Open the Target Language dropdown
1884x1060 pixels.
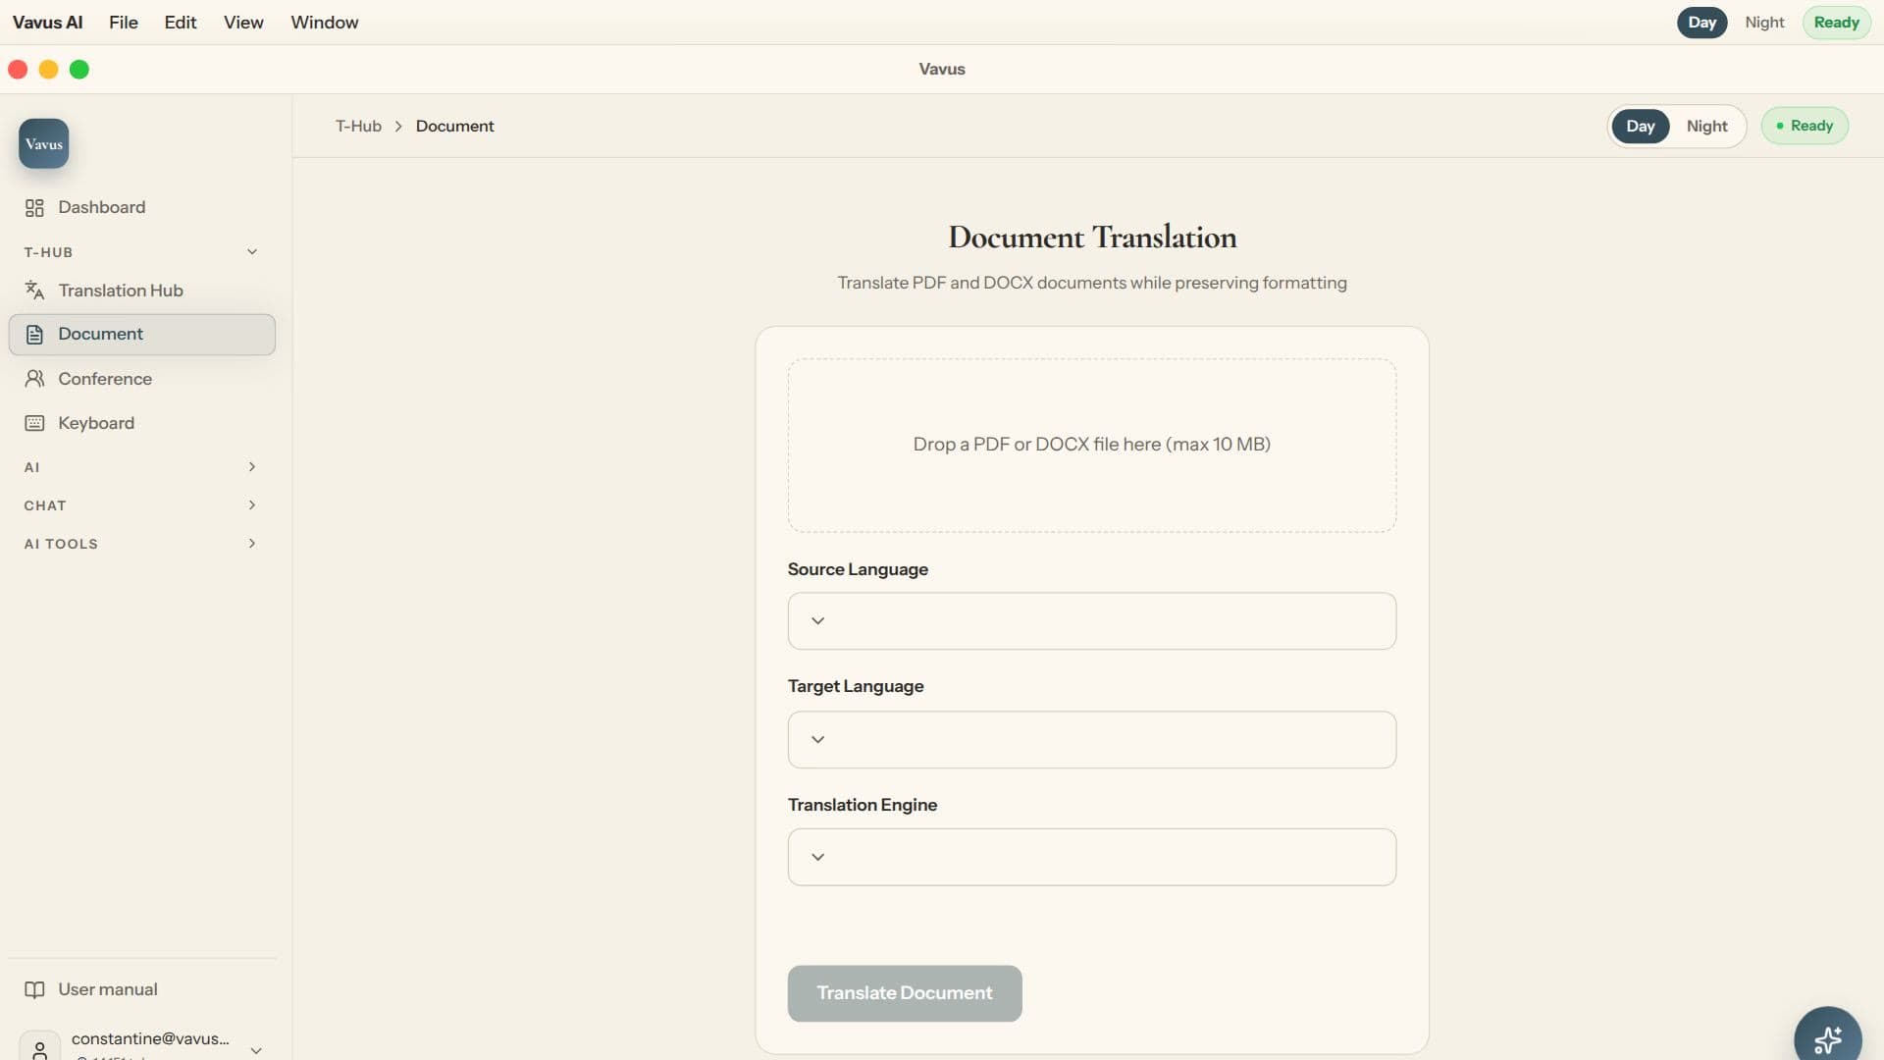click(1091, 739)
